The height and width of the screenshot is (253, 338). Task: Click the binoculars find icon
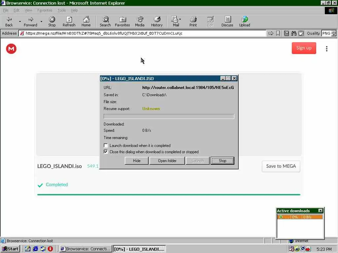(x=293, y=33)
